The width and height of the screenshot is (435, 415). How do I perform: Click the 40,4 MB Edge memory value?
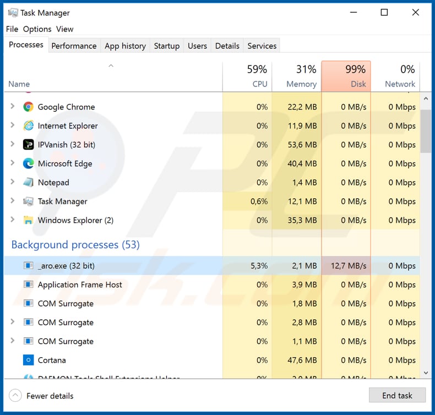(x=302, y=163)
